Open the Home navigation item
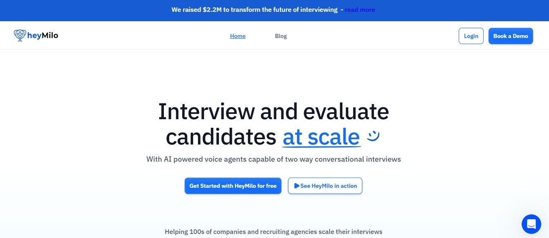The height and width of the screenshot is (238, 549). [x=238, y=36]
